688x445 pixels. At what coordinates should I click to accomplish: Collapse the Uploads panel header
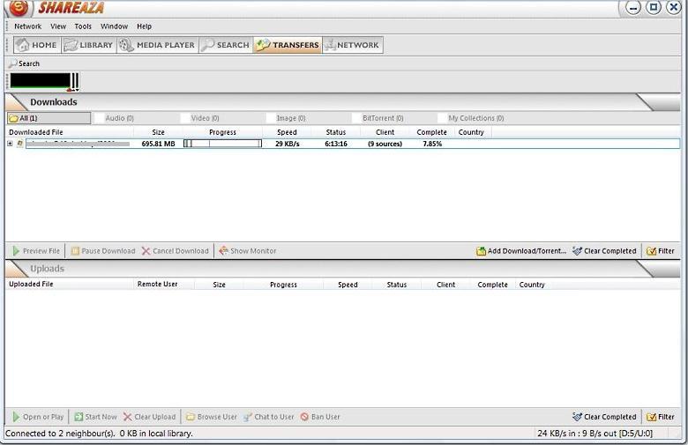click(x=47, y=269)
